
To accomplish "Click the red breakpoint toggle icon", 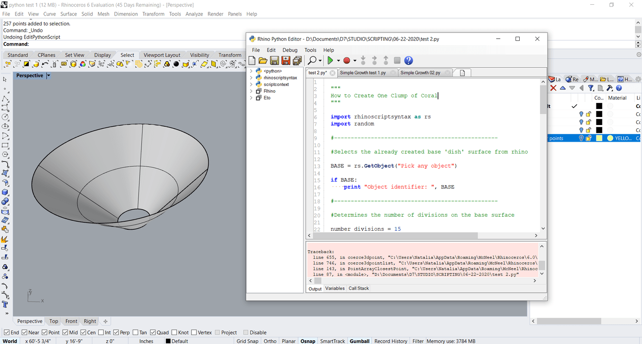I will point(347,61).
